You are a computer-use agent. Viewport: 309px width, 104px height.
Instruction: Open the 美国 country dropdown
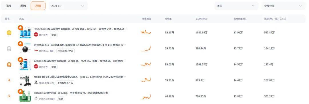tap(236, 6)
